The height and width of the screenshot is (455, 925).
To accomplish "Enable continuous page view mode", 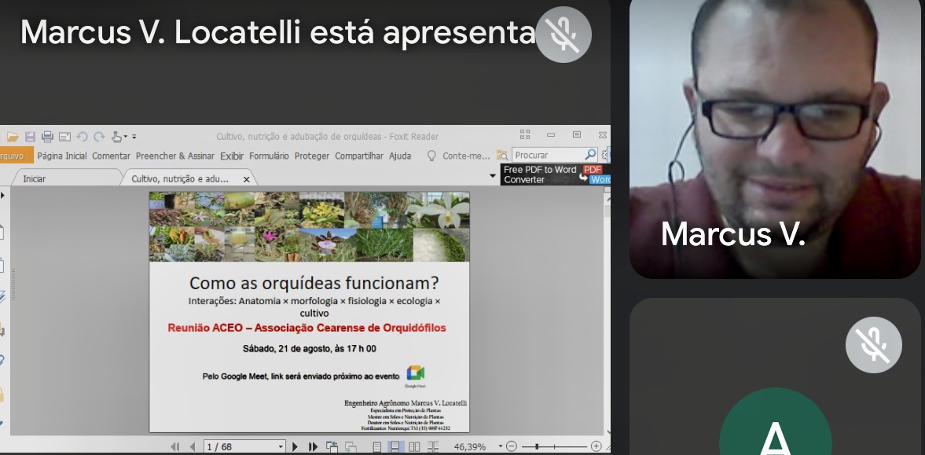I will click(x=395, y=446).
